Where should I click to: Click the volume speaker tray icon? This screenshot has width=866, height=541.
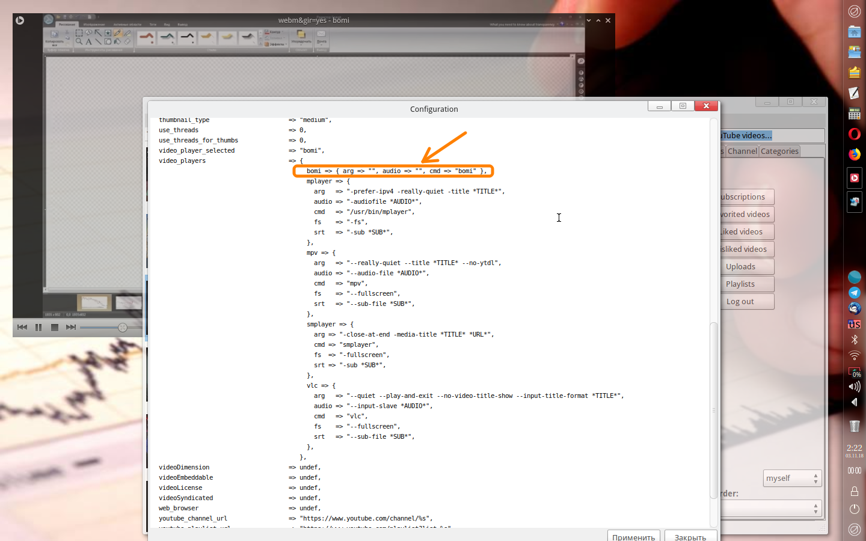coord(855,387)
